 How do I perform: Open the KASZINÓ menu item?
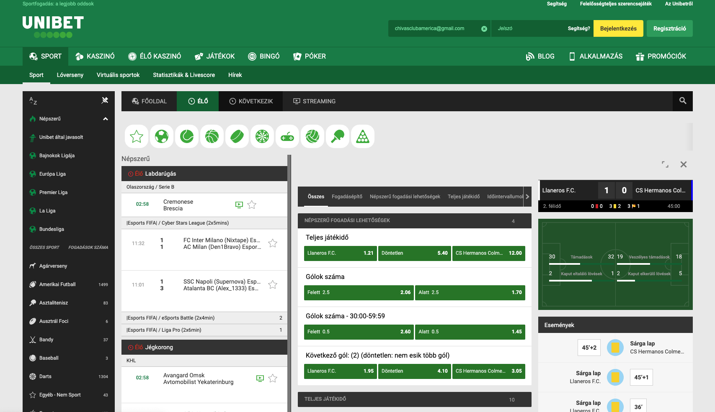[95, 56]
